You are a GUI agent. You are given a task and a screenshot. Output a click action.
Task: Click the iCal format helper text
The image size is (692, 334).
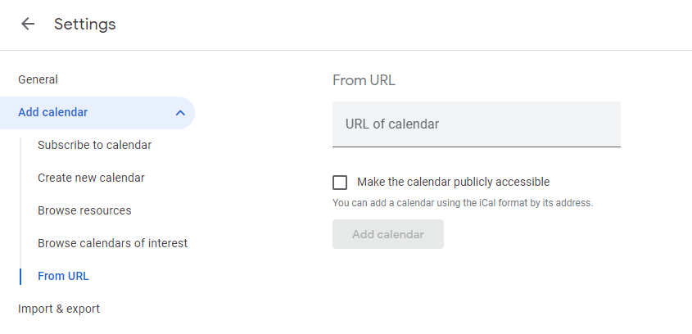coord(462,202)
